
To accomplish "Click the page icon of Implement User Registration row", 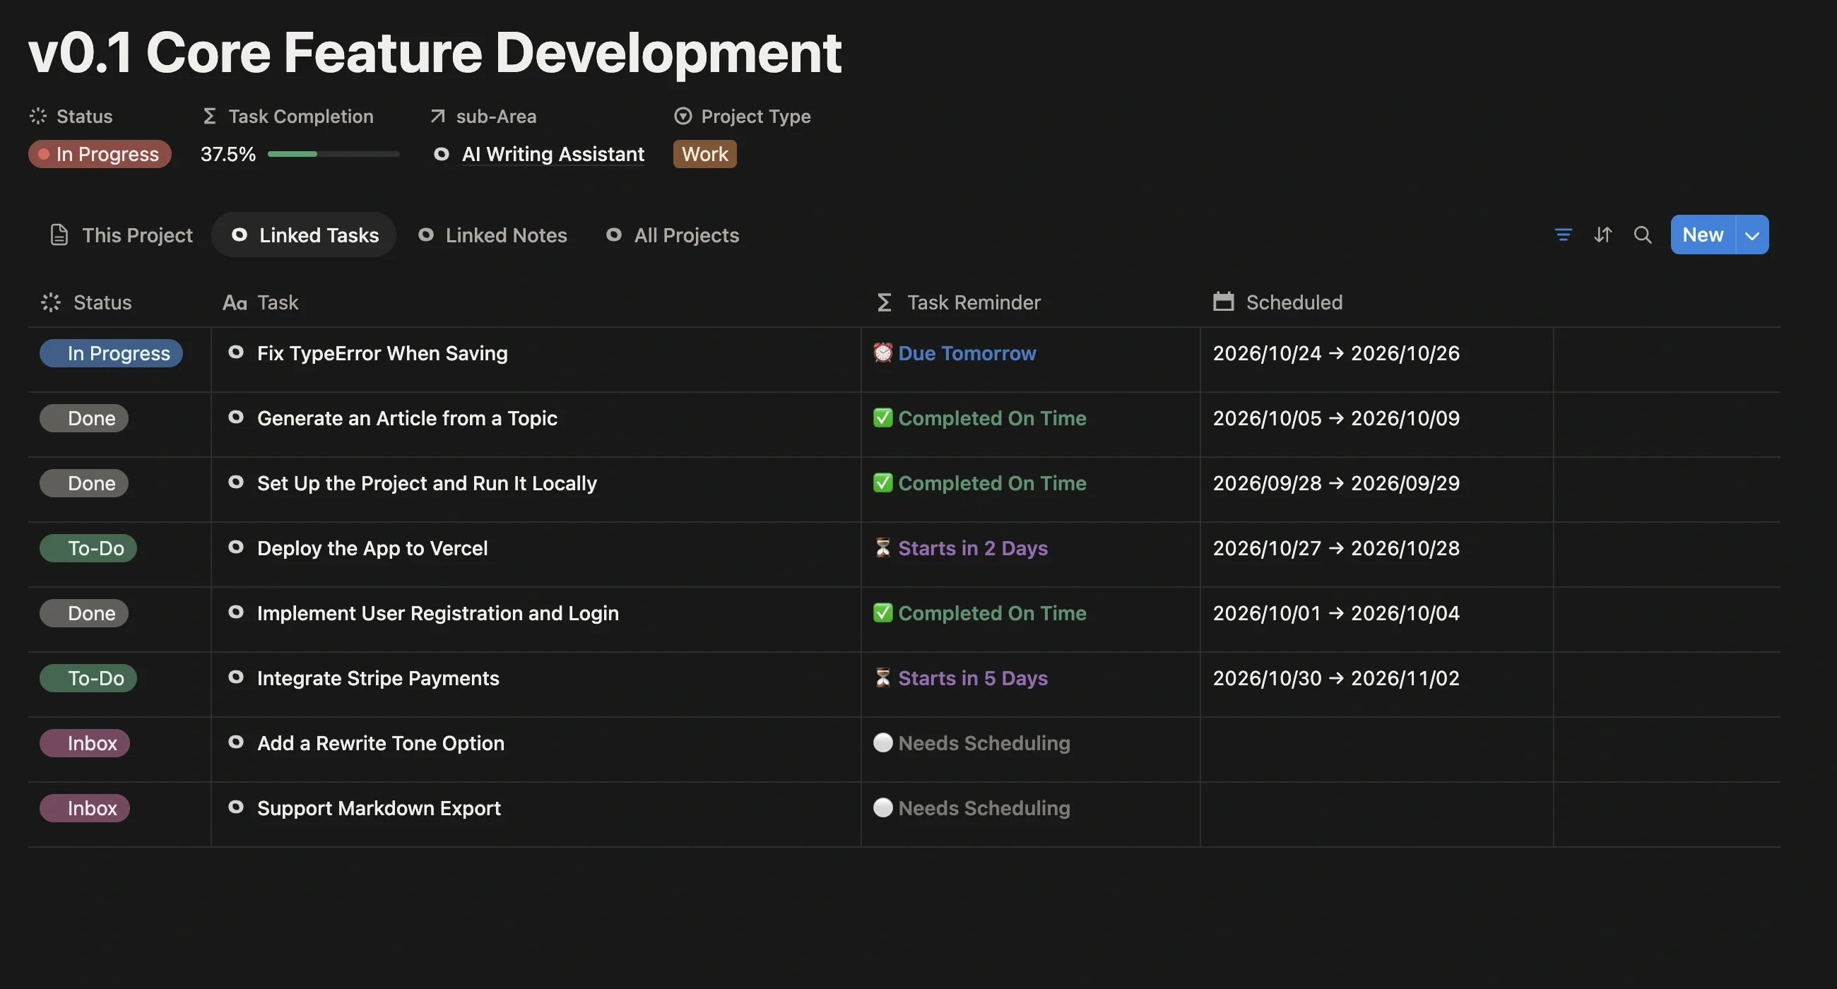I will 236,612.
